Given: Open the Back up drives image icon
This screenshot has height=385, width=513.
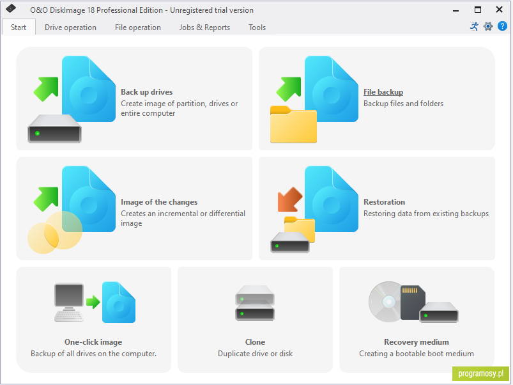Looking at the screenshot, I should point(72,99).
